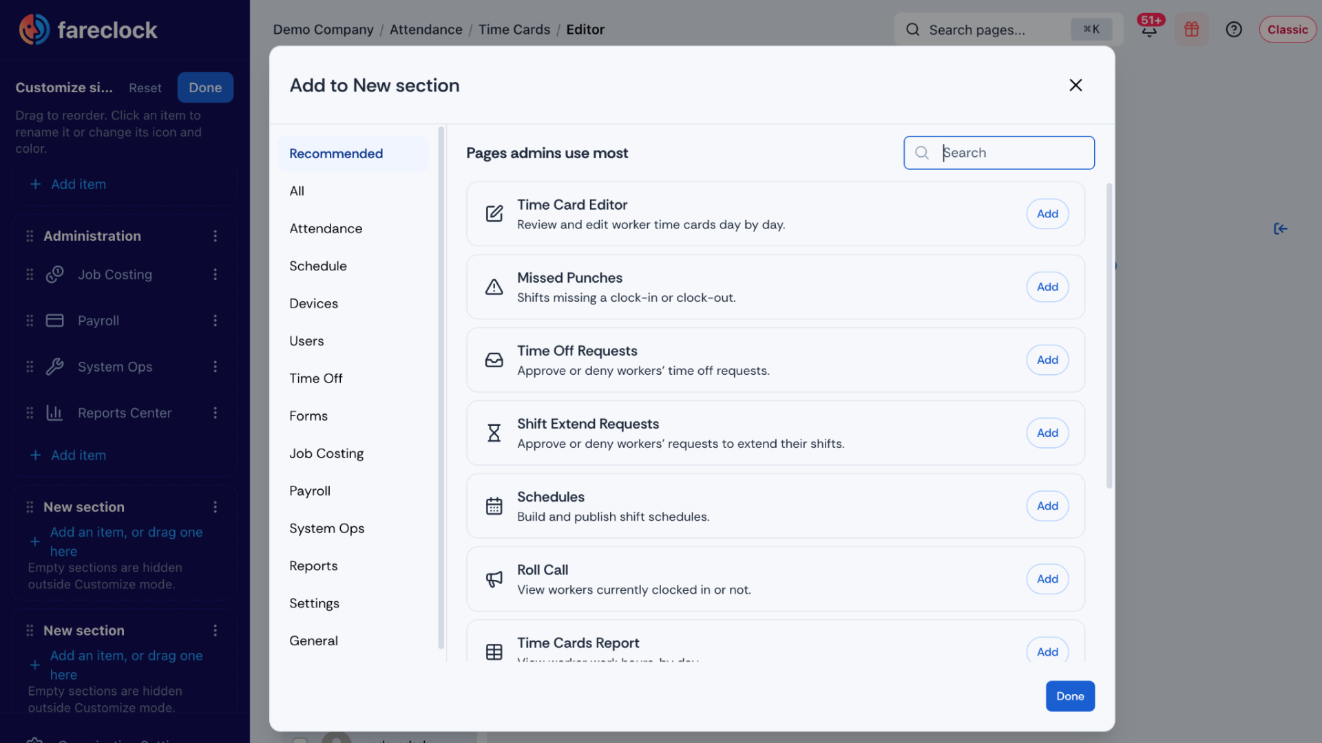Open the gift rewards icon

pyautogui.click(x=1191, y=30)
